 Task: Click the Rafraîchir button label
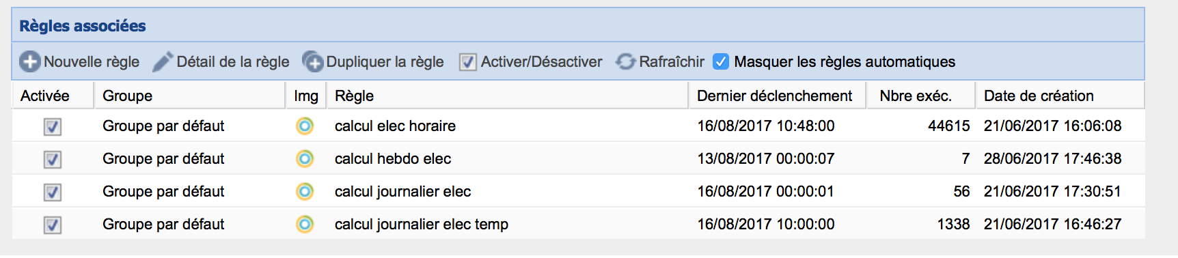pos(672,62)
